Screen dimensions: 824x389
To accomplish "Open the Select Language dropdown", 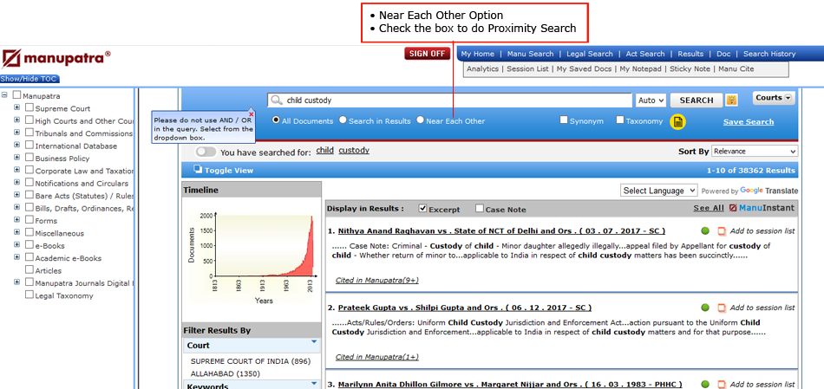I will point(659,191).
